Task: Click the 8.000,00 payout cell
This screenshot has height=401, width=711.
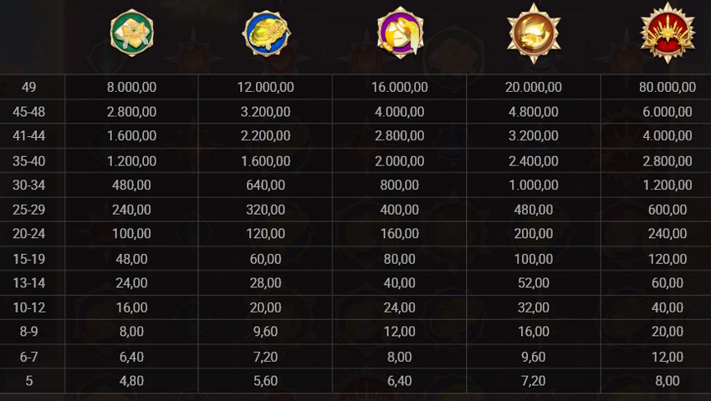Action: (x=132, y=87)
